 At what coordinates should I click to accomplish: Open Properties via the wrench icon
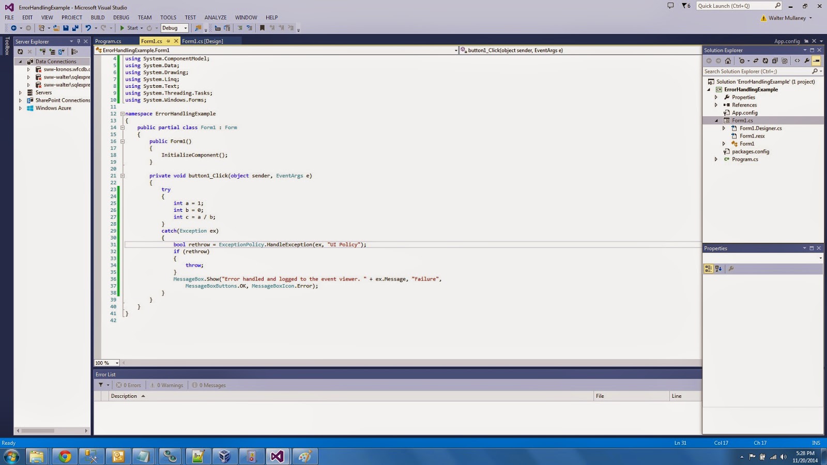(x=807, y=60)
